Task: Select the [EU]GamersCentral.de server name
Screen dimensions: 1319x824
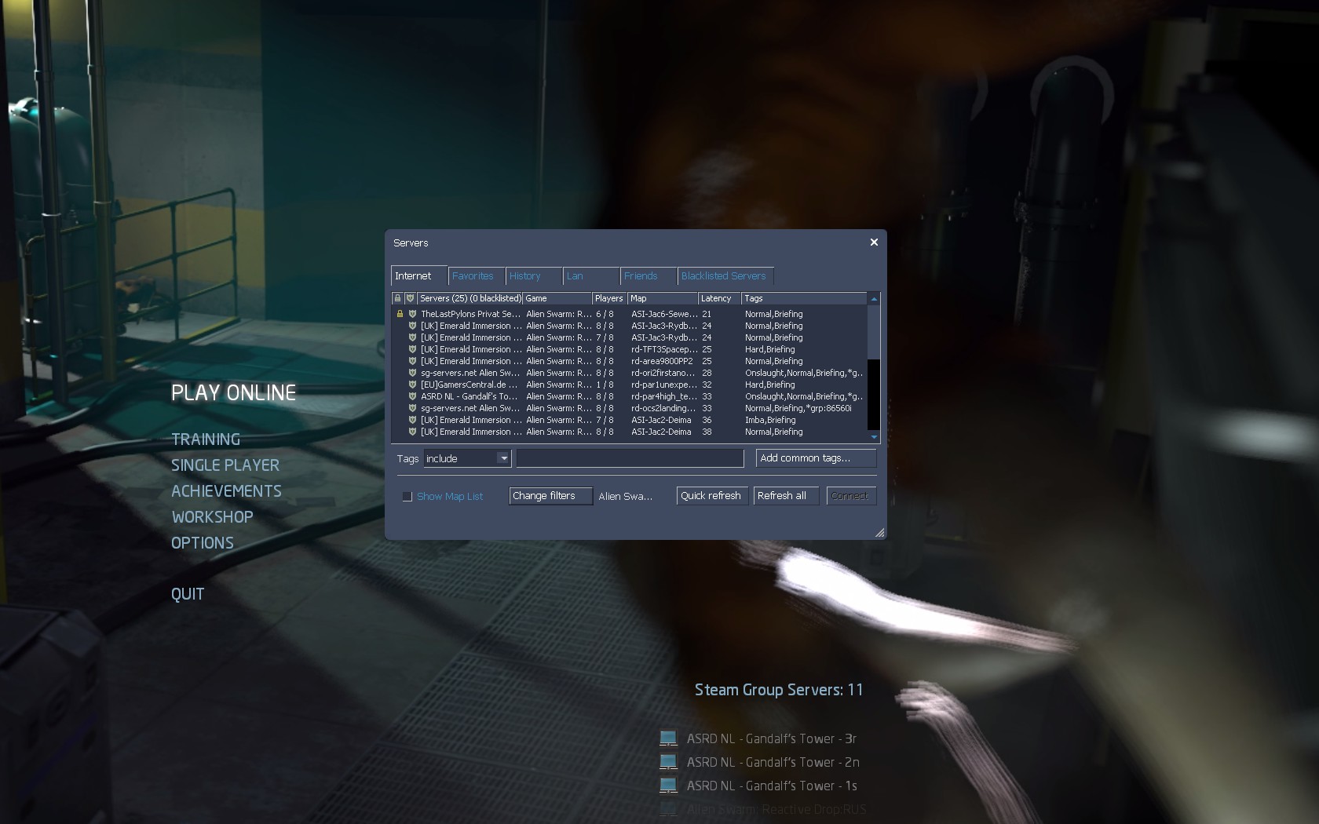Action: coord(470,385)
